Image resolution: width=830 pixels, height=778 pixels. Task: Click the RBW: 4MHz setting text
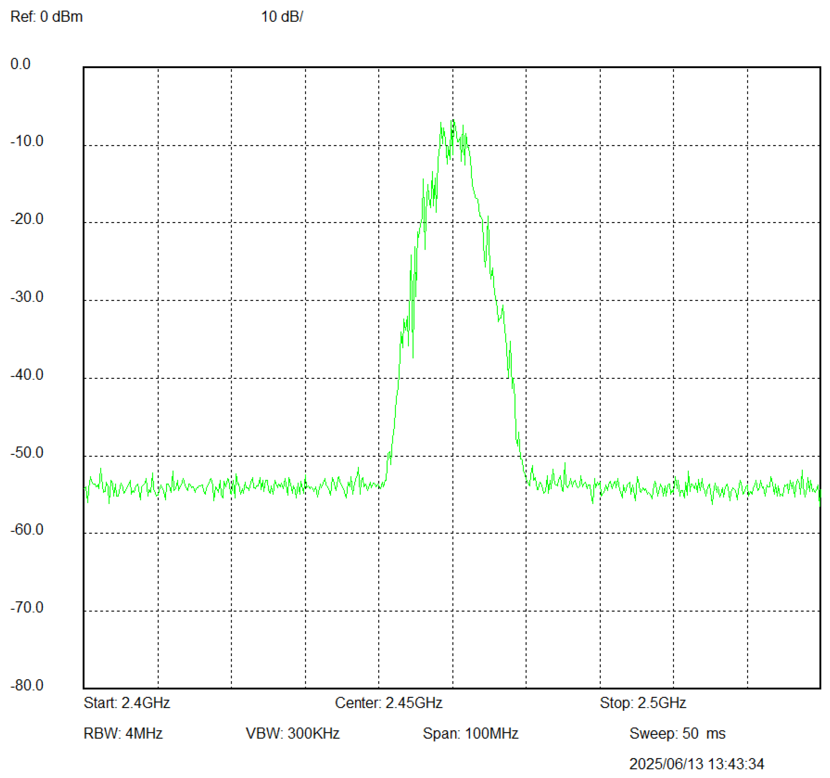tap(123, 733)
